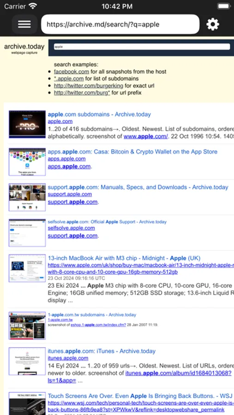234x415 pixels.
Task: Open facebook.com search example link
Action: [71, 71]
